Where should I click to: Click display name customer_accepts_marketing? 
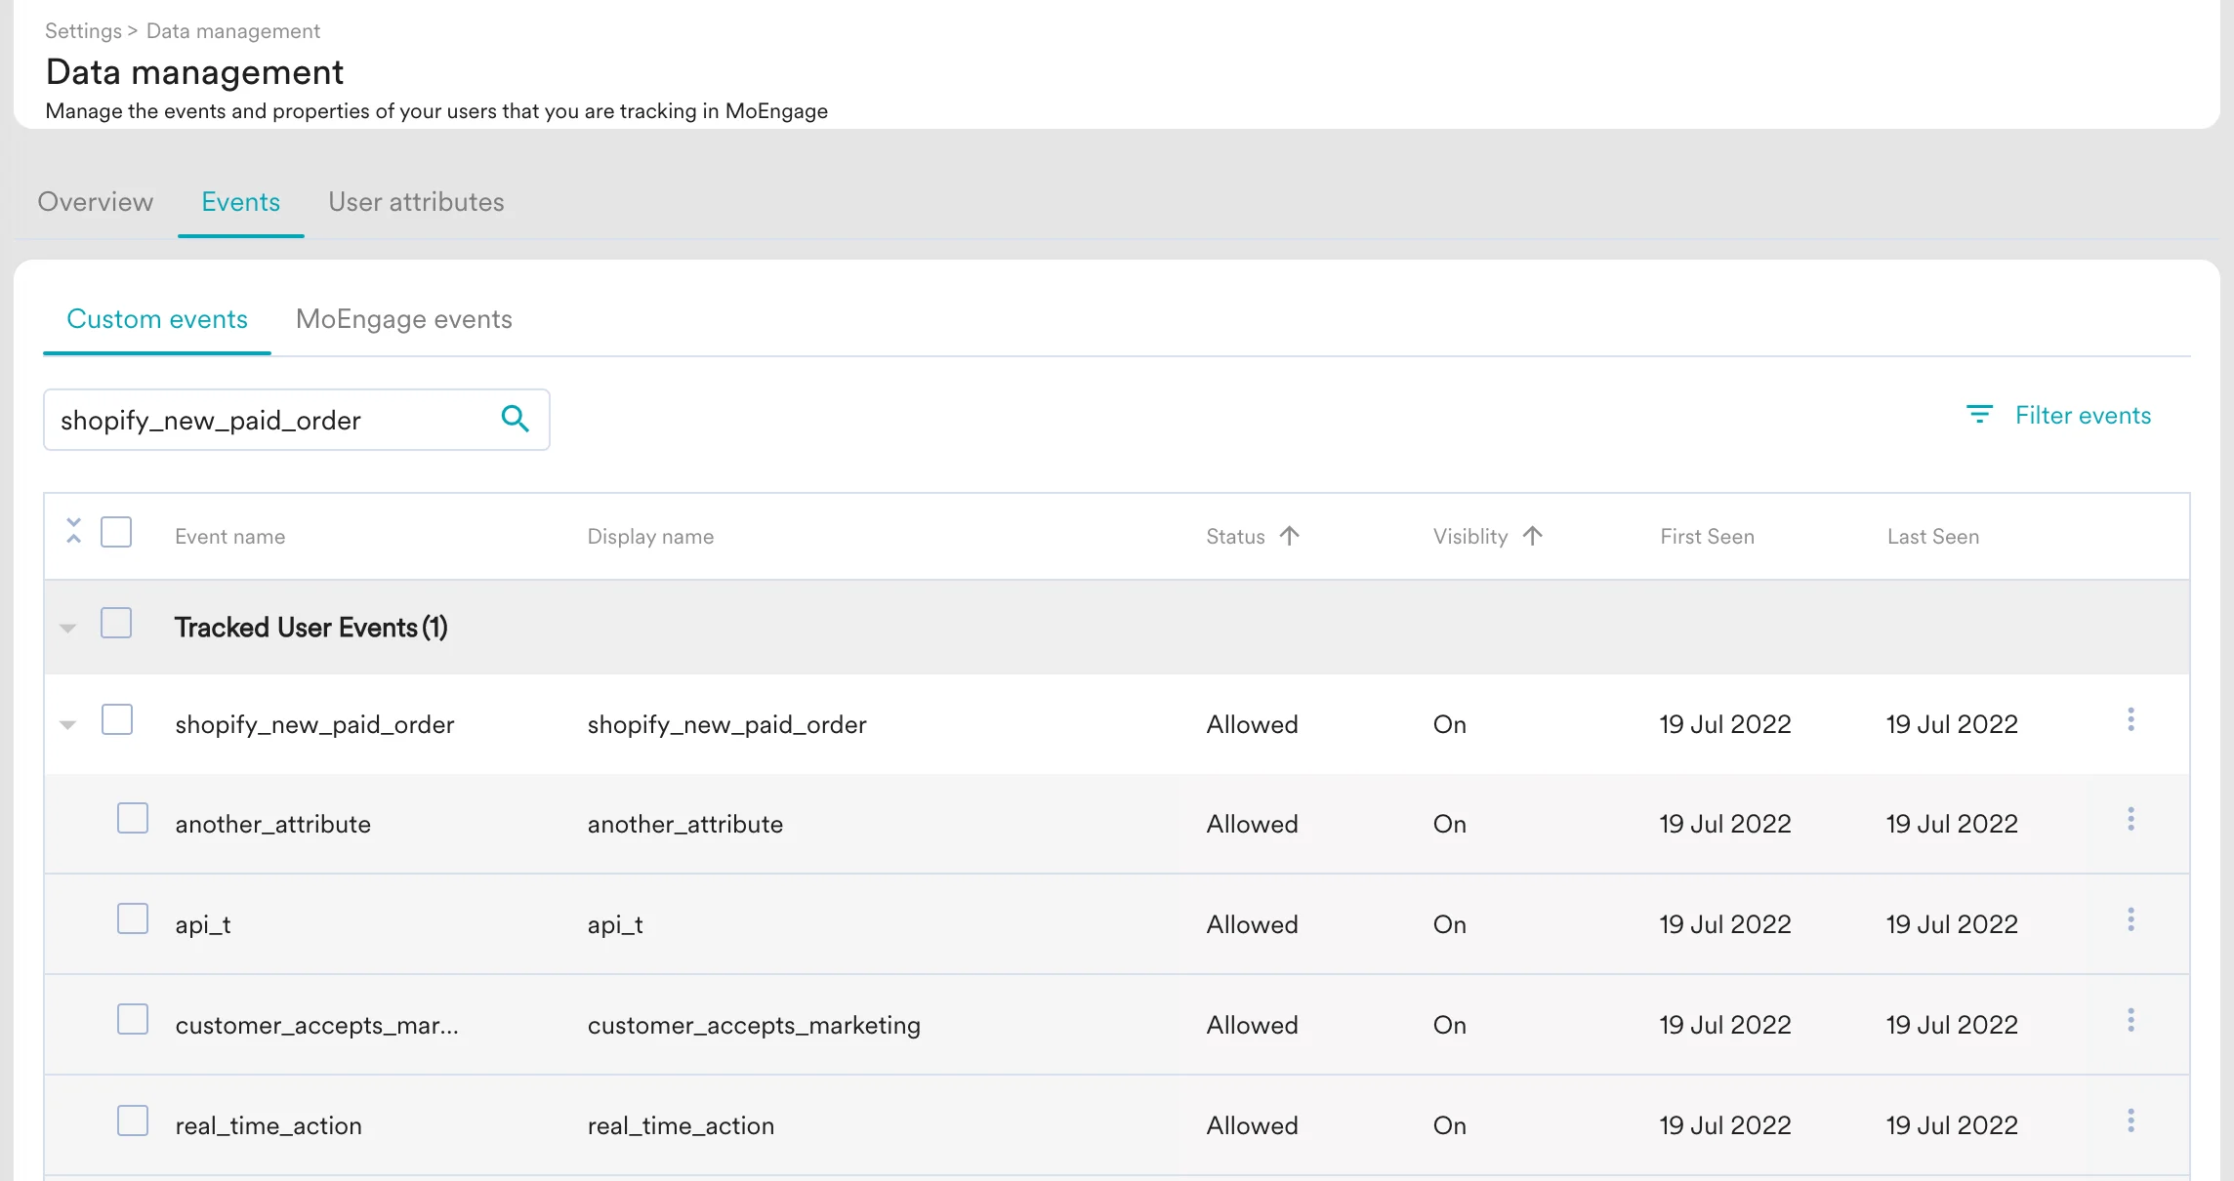[754, 1025]
